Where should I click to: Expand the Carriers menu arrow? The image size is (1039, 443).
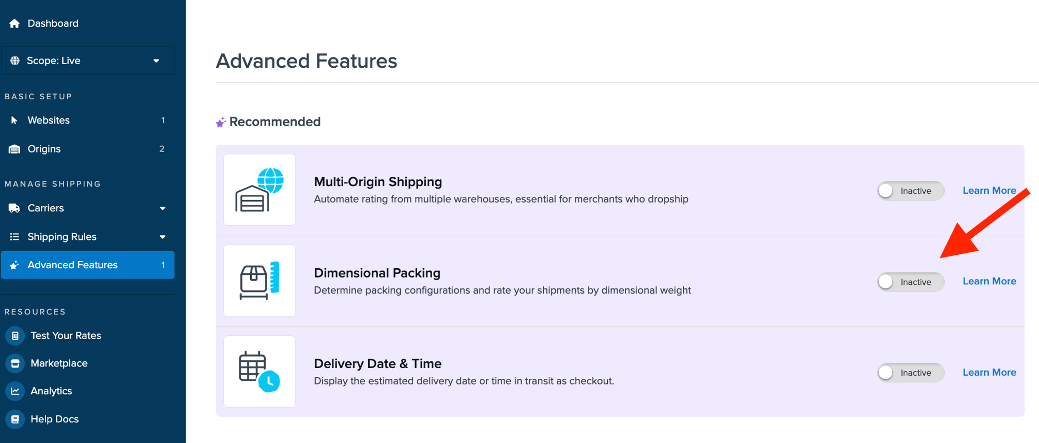[162, 208]
